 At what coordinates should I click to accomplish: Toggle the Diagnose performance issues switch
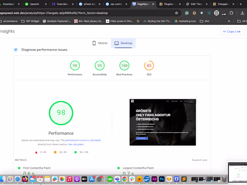tap(15, 50)
